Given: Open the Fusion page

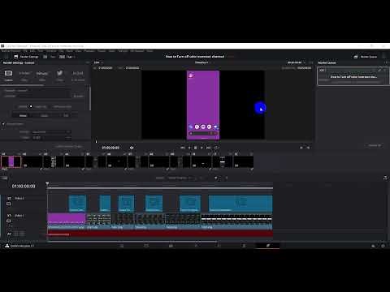Looking at the screenshot, I should click(196, 246).
